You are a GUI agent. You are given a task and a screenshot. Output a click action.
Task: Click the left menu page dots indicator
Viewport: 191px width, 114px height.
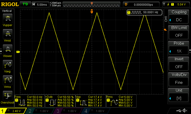click(x=1, y=51)
